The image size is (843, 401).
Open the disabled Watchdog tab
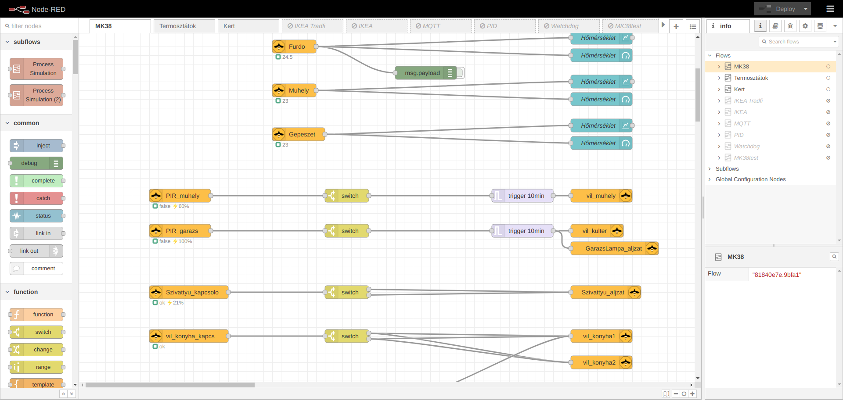pyautogui.click(x=569, y=26)
